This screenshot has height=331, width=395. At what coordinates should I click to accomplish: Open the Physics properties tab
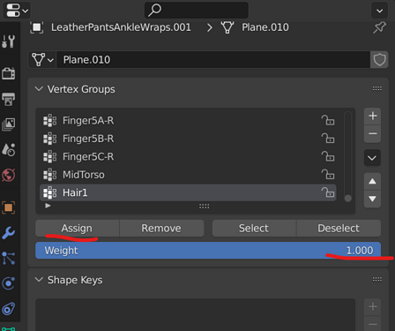pos(9,283)
